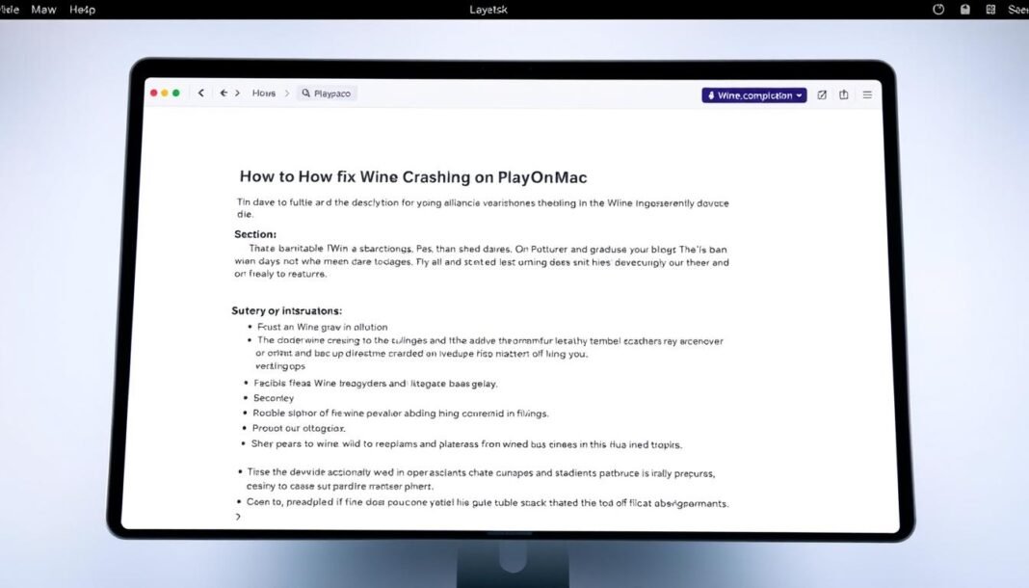The height and width of the screenshot is (588, 1029).
Task: Click the "Seconłey" bullet item
Action: pos(274,398)
